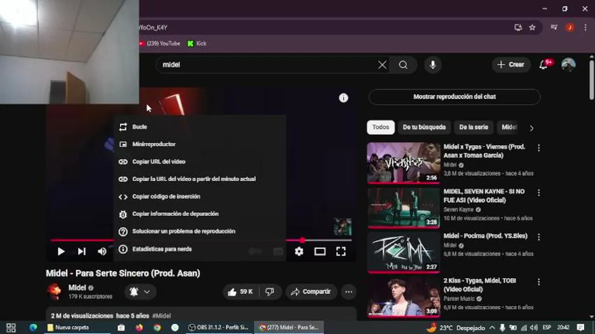Open options for Midel - Pocima video
The height and width of the screenshot is (334, 595).
tap(539, 237)
